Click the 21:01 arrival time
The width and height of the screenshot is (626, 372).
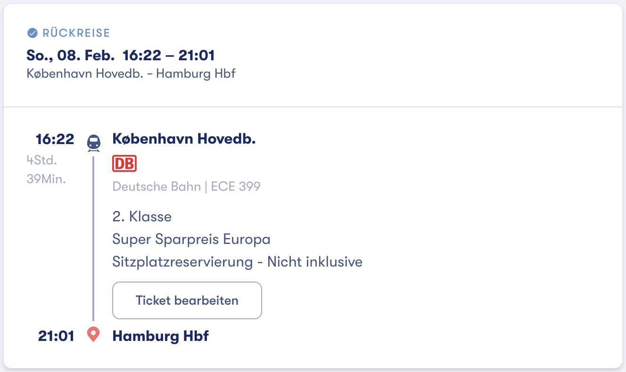[56, 336]
